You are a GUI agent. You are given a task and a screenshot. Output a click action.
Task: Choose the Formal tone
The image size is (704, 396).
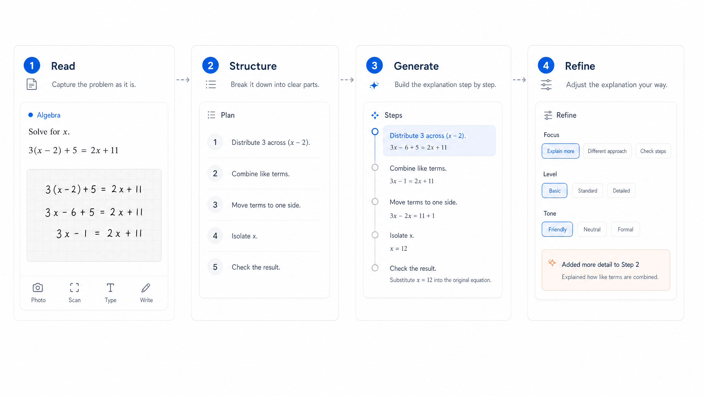pos(625,229)
